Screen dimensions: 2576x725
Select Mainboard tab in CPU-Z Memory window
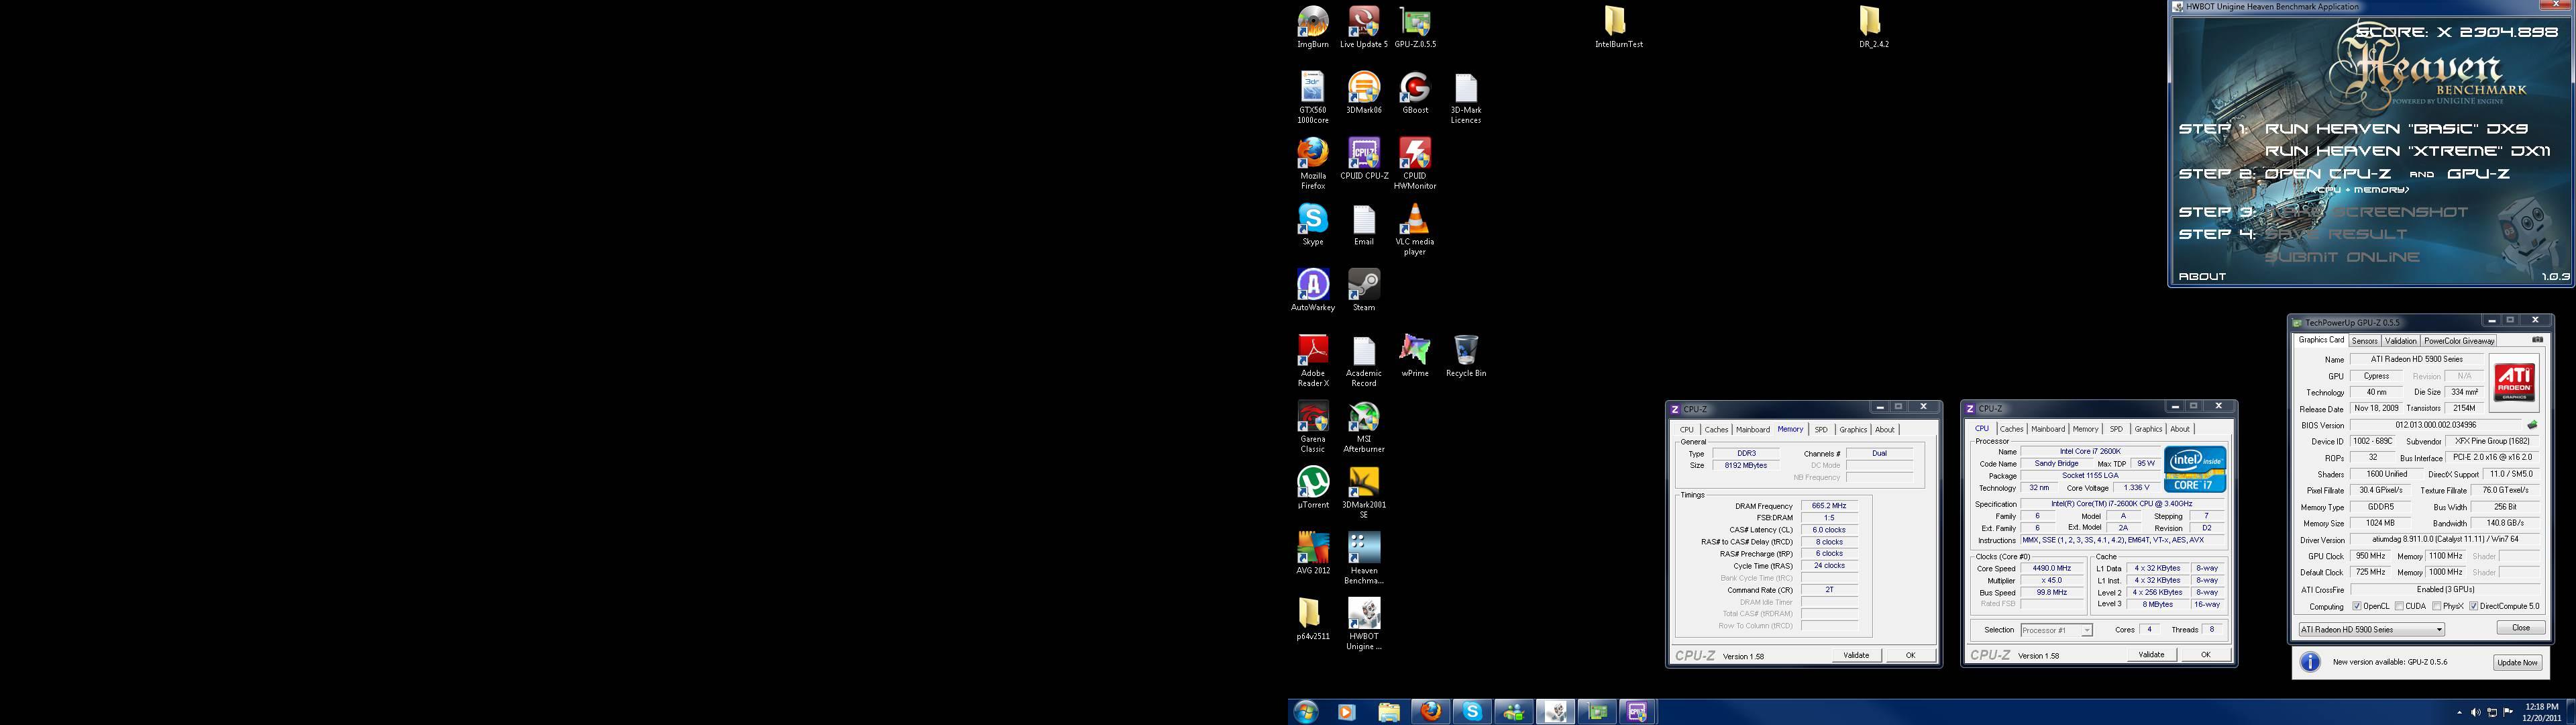[1752, 430]
